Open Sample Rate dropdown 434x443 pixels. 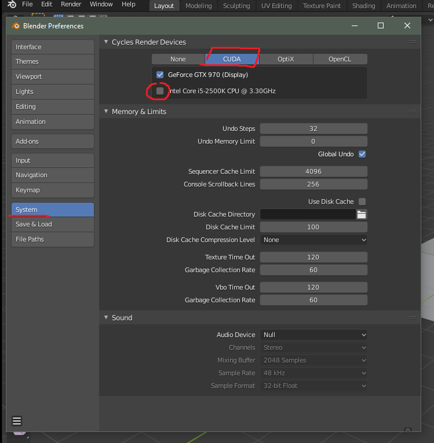313,373
